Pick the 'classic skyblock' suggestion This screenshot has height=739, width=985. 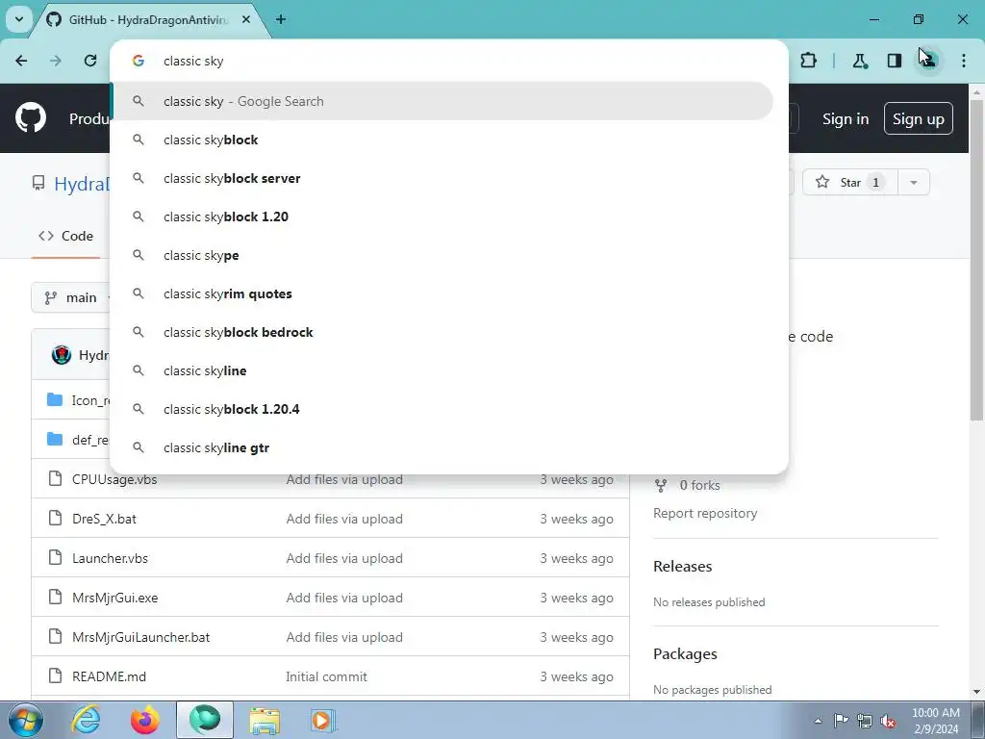(x=442, y=140)
